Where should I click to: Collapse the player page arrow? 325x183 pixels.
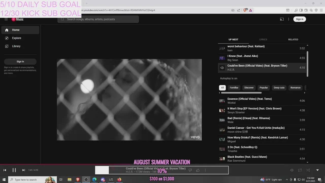[317, 170]
